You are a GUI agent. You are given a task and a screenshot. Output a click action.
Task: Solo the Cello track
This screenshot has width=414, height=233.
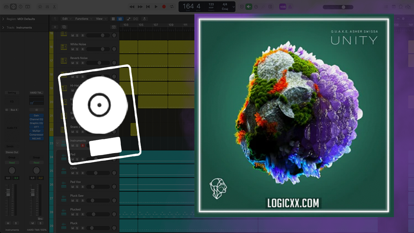coord(77,173)
